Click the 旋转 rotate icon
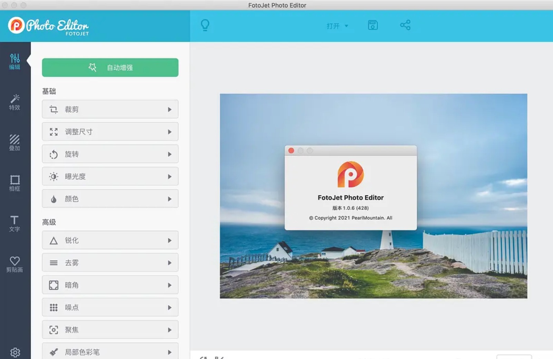The width and height of the screenshot is (553, 359). [x=53, y=154]
